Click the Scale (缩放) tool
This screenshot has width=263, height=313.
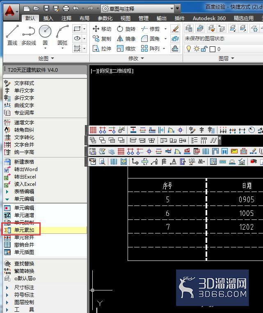tap(126, 48)
